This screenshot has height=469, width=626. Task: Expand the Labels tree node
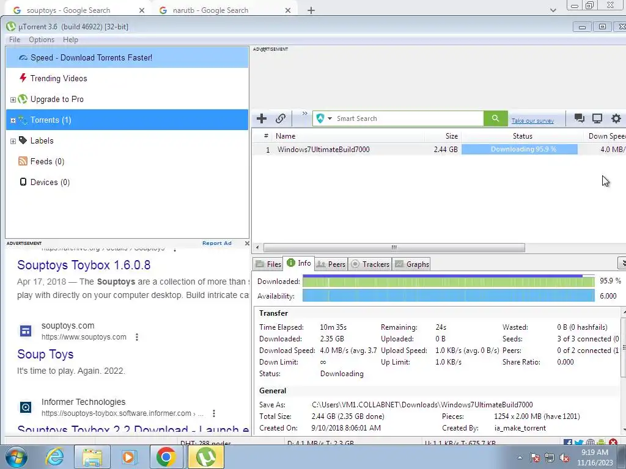[13, 141]
